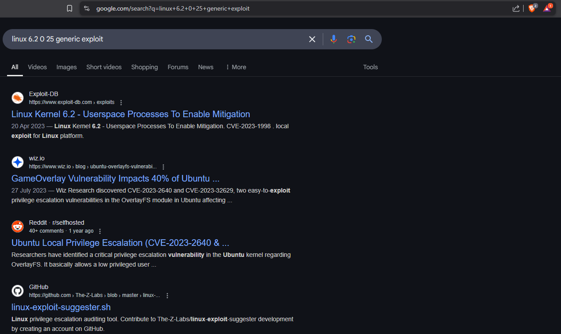Open three-dot menu for wiz.io result
The width and height of the screenshot is (561, 334).
click(x=163, y=167)
